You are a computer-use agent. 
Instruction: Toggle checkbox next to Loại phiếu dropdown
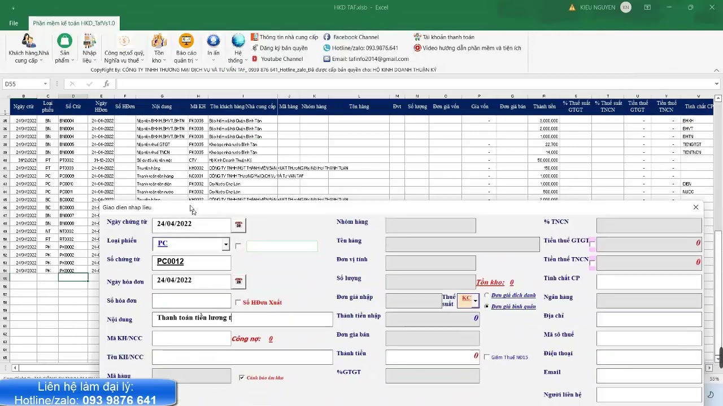pos(238,246)
